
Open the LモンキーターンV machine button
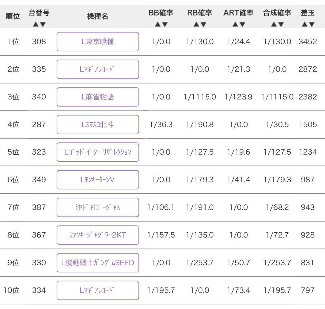(98, 180)
